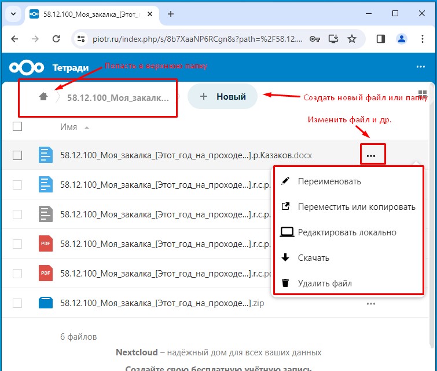
Task: Toggle grid view icon
Action: tap(422, 96)
